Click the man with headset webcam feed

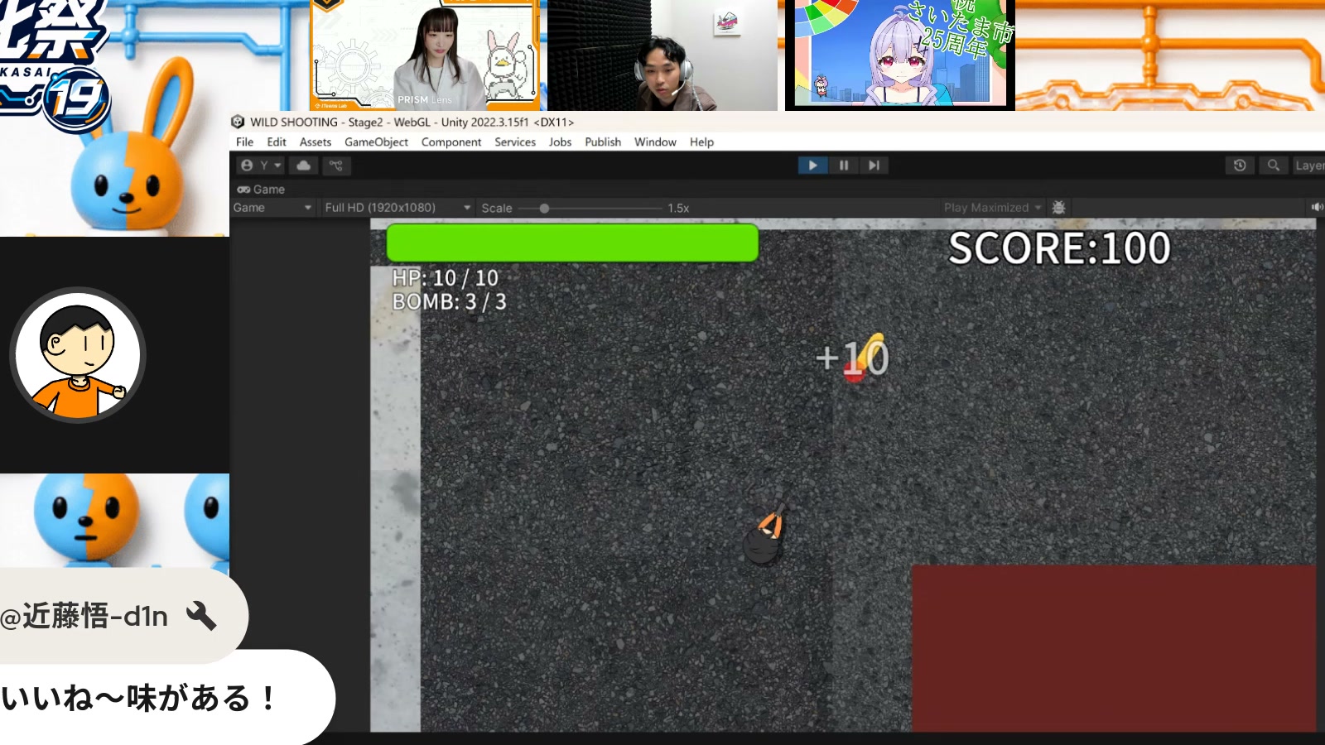tap(662, 55)
